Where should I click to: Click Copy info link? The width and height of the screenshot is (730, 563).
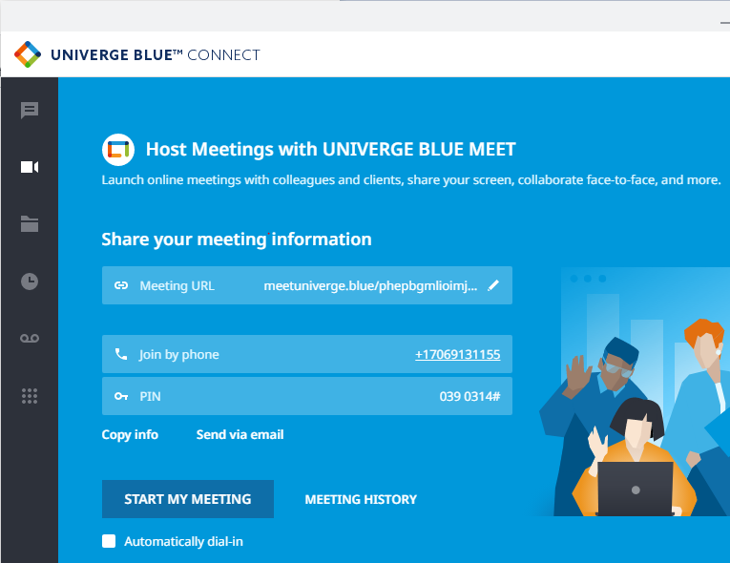pyautogui.click(x=130, y=434)
